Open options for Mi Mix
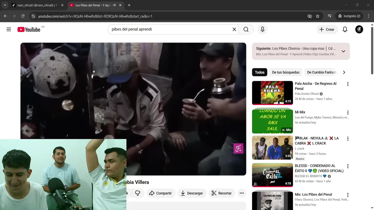Image resolution: width=374 pixels, height=210 pixels. pos(348,113)
